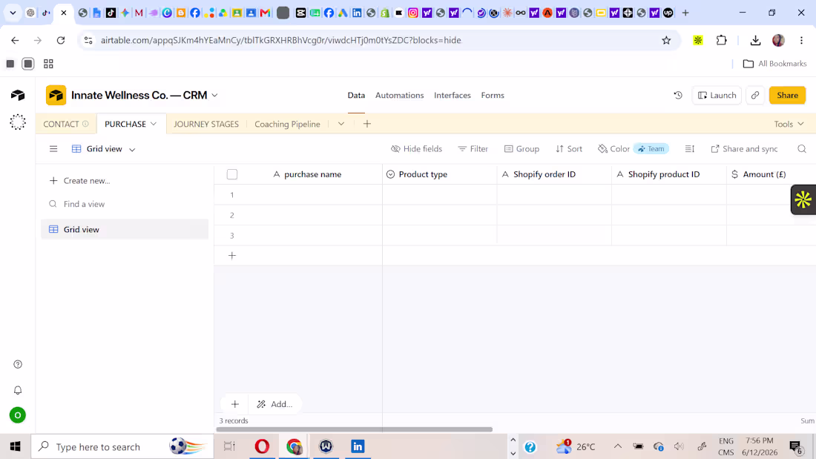The width and height of the screenshot is (816, 459).
Task: Click the dotted circle Omni icon in sidebar
Action: point(18,122)
